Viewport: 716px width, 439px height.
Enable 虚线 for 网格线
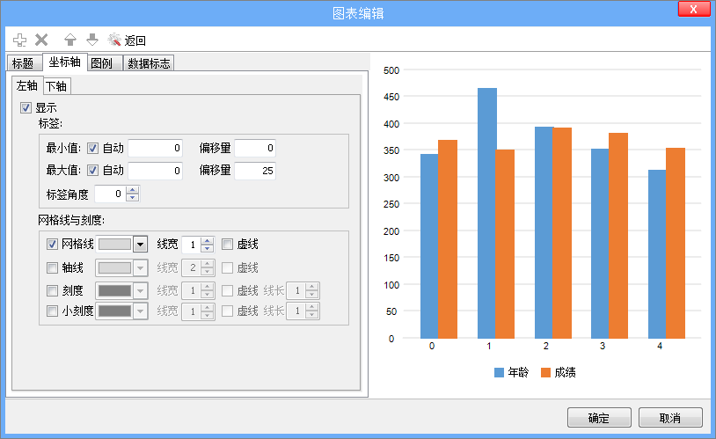[228, 244]
